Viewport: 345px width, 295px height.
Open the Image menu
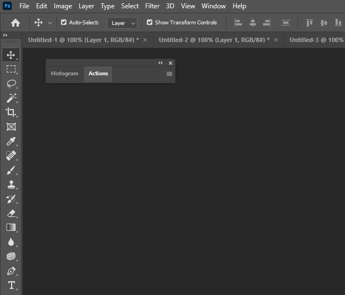(x=63, y=6)
